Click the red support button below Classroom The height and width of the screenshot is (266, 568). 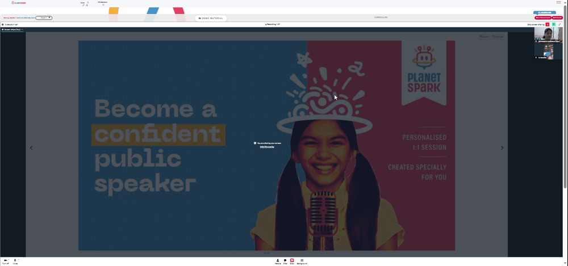543,18
